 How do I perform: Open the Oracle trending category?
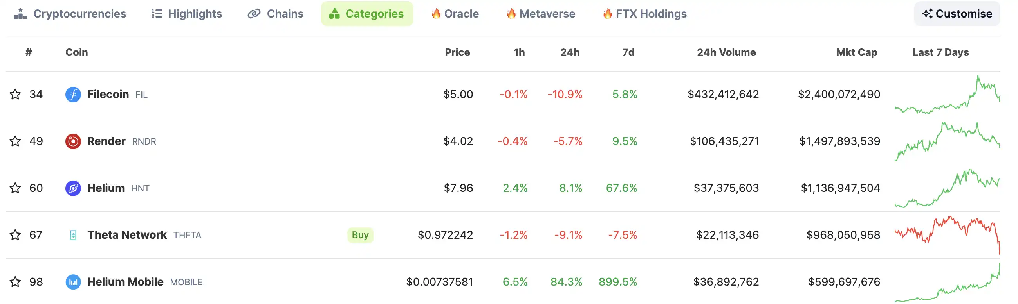pos(455,14)
